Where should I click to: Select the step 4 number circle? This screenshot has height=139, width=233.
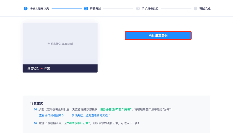(196, 8)
